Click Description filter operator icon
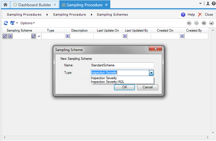The image size is (216, 141). 67,36
